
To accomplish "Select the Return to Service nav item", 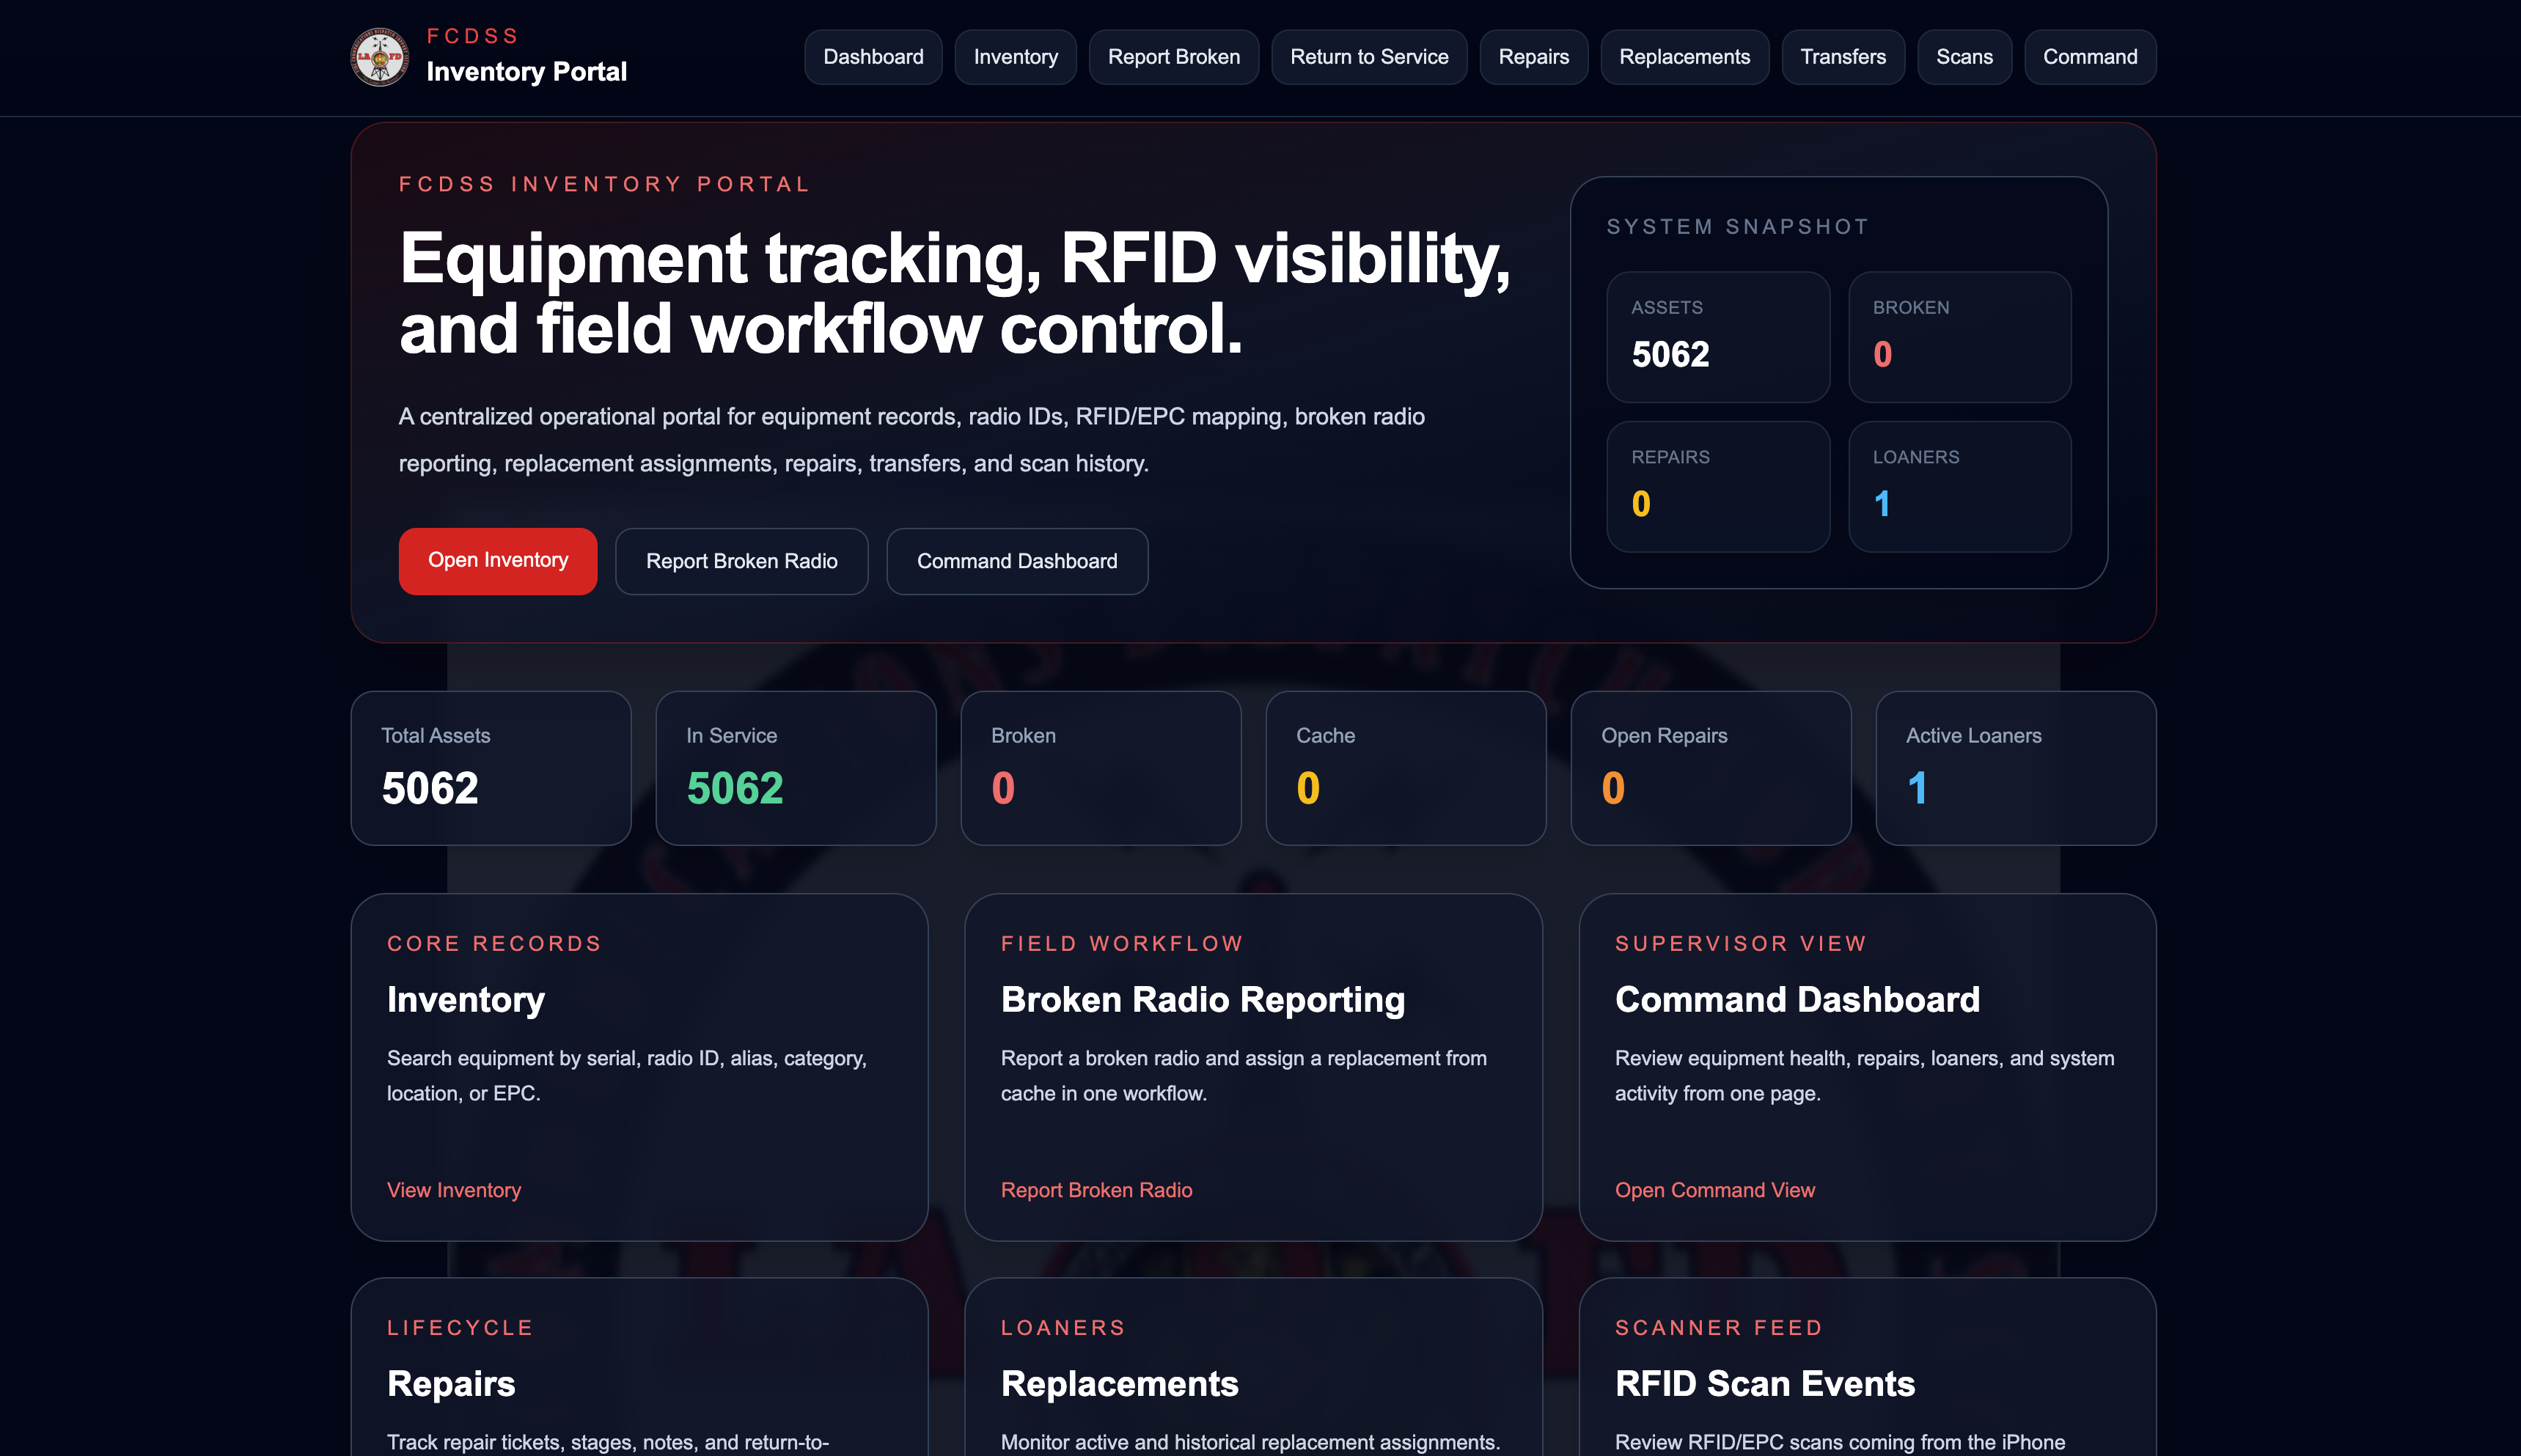I will click(x=1369, y=57).
